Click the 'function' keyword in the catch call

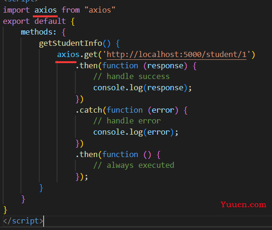pos(125,110)
